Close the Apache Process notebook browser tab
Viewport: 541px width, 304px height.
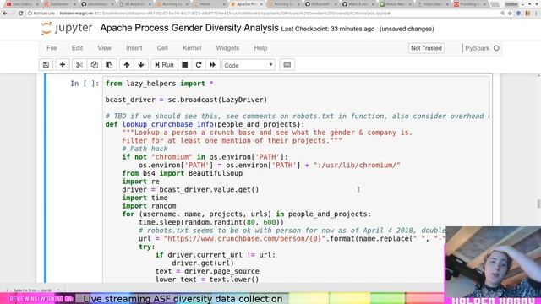pyautogui.click(x=261, y=4)
